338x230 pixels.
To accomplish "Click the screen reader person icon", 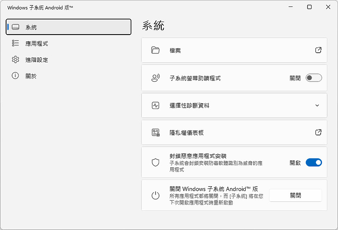I will click(156, 78).
